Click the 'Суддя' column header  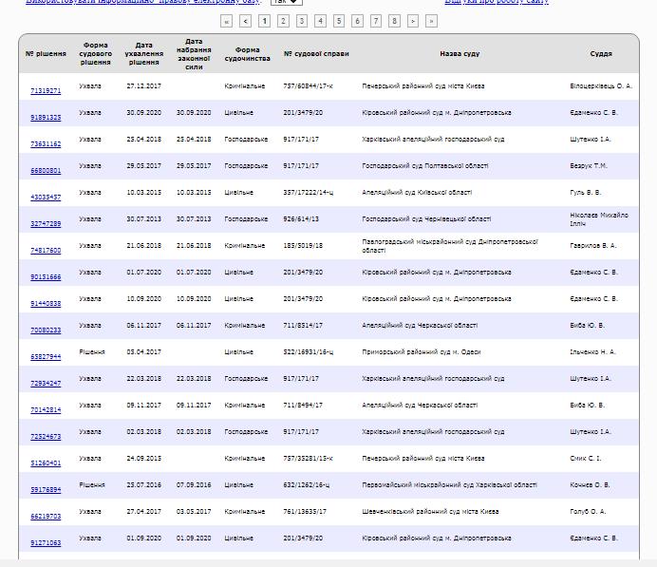point(600,54)
